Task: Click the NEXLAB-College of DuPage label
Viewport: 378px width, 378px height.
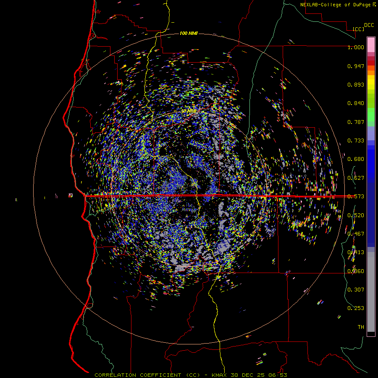Action: [335, 5]
